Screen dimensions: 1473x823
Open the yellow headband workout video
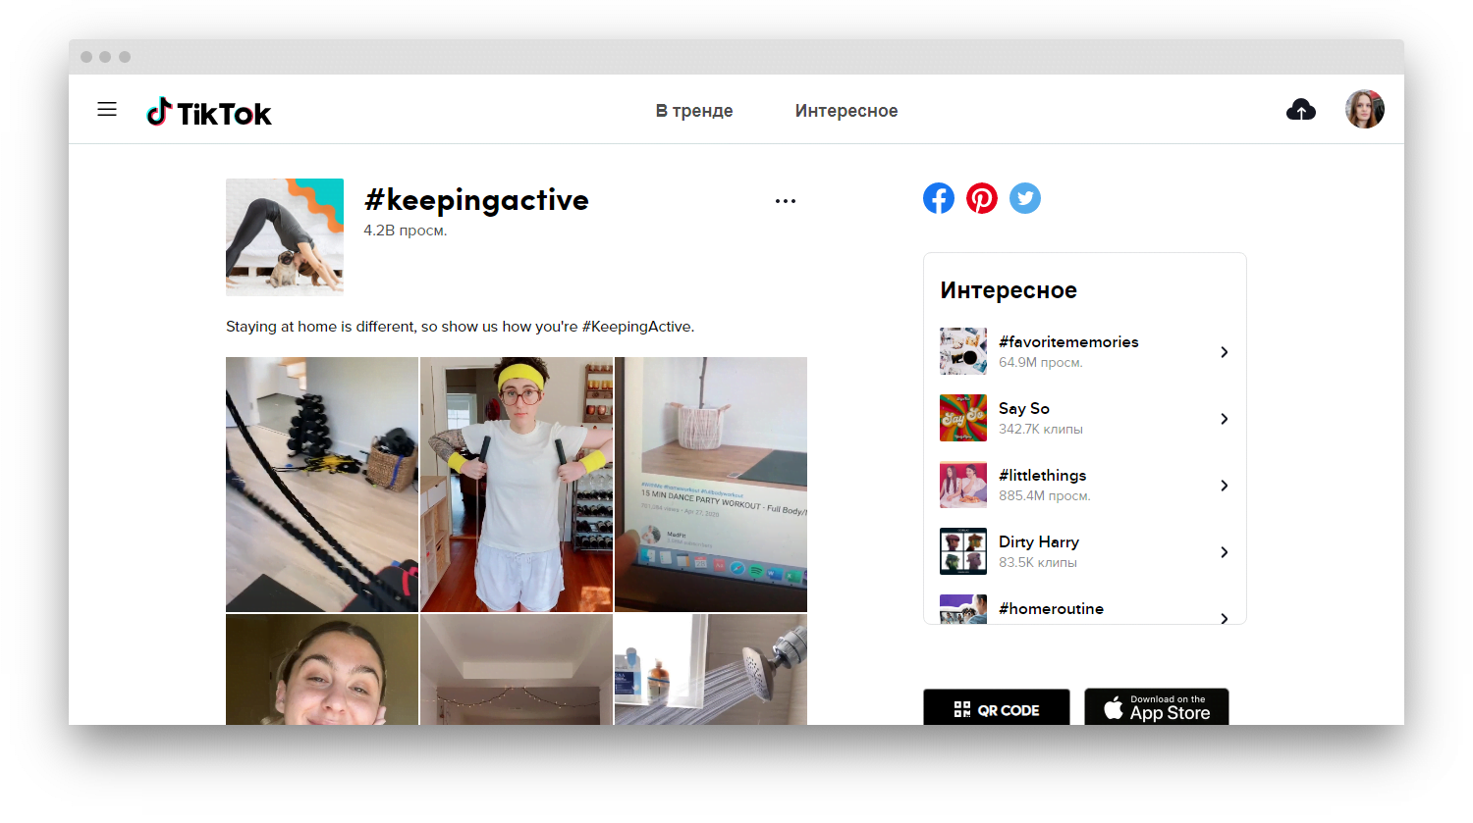pos(517,485)
